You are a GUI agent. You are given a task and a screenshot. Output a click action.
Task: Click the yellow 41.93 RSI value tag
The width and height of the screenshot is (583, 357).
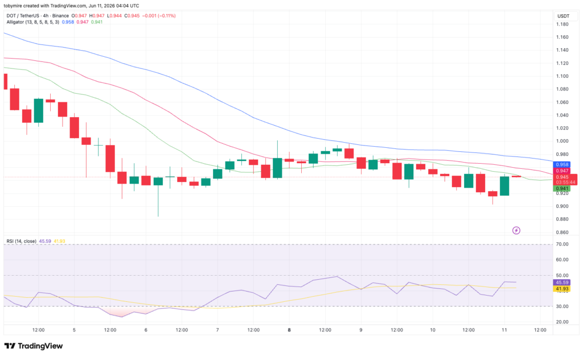(x=562, y=289)
